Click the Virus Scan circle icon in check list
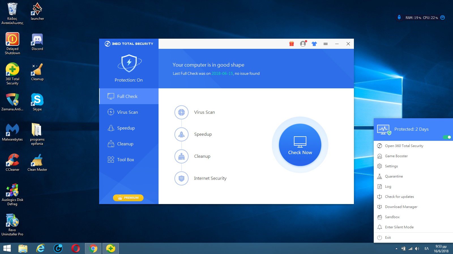453x254 pixels. (x=181, y=112)
